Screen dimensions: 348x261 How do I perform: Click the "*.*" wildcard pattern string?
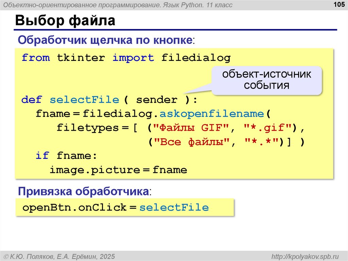tap(262, 142)
